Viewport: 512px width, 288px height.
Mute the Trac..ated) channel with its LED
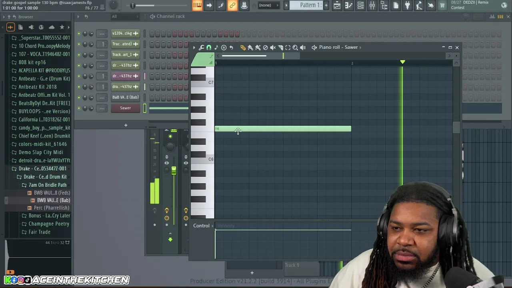79,44
